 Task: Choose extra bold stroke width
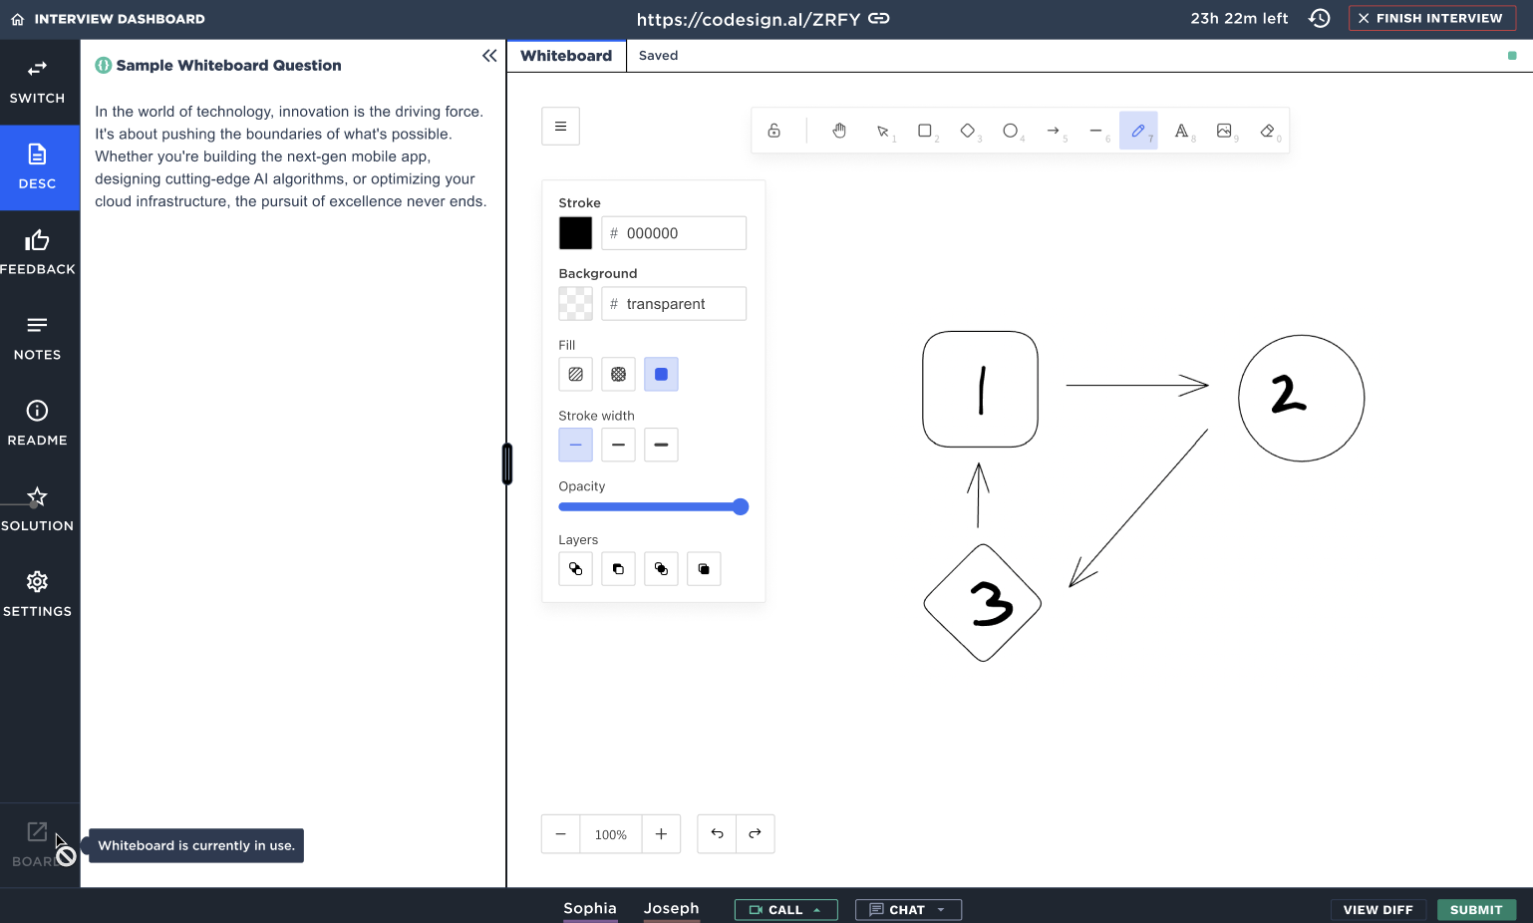point(662,445)
